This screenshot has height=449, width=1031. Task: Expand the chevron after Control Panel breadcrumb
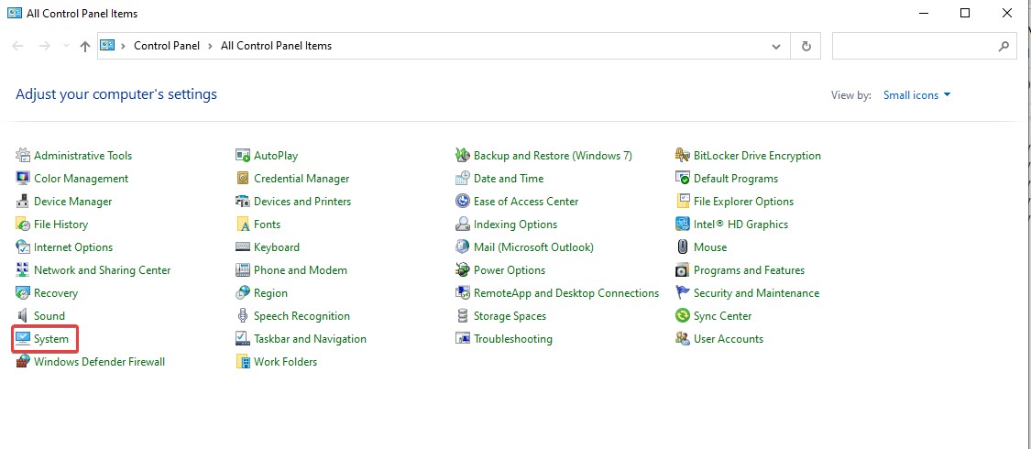210,46
